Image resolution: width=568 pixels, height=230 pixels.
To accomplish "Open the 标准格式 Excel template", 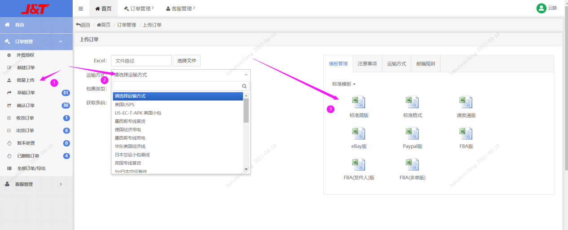I will (412, 107).
